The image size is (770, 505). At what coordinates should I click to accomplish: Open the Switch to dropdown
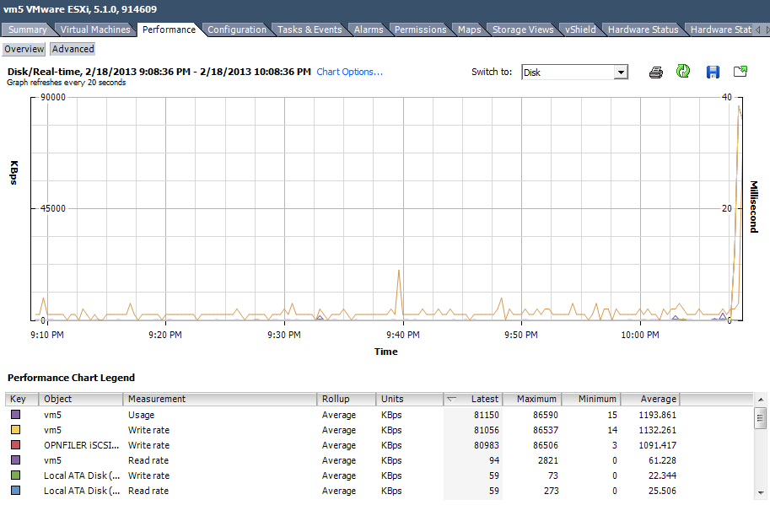[622, 72]
